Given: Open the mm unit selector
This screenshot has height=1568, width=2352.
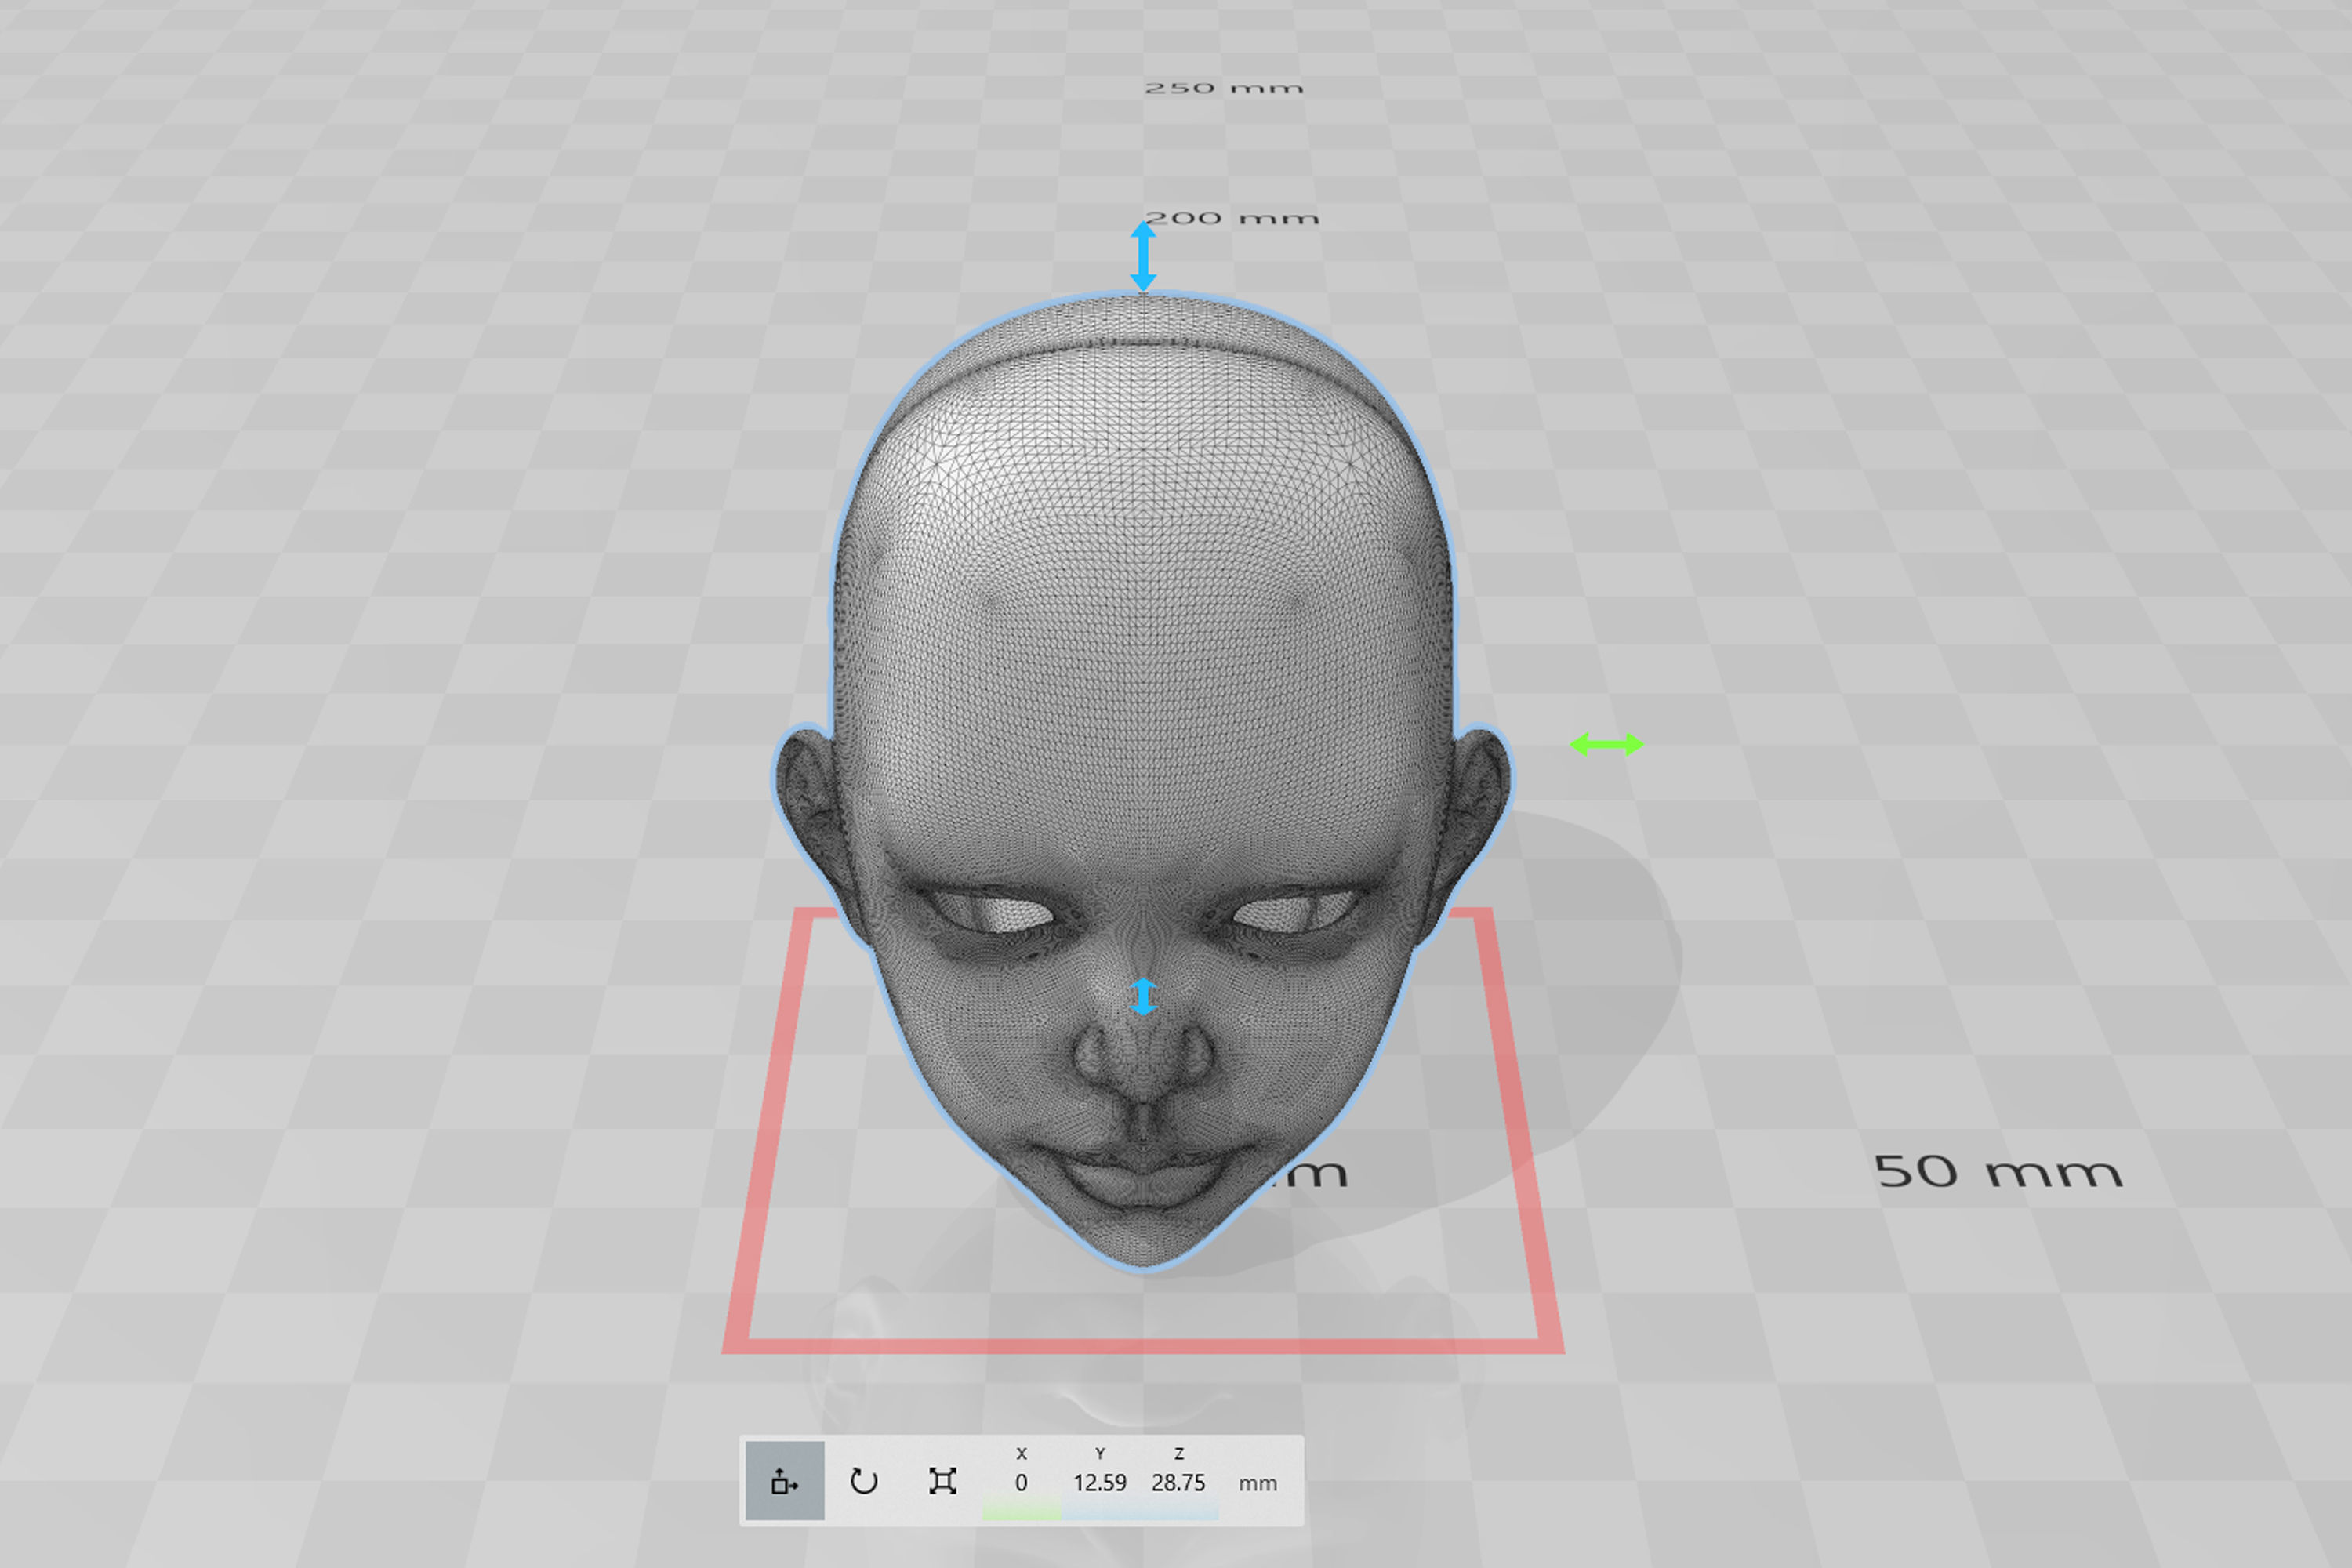Looking at the screenshot, I should 1258,1484.
